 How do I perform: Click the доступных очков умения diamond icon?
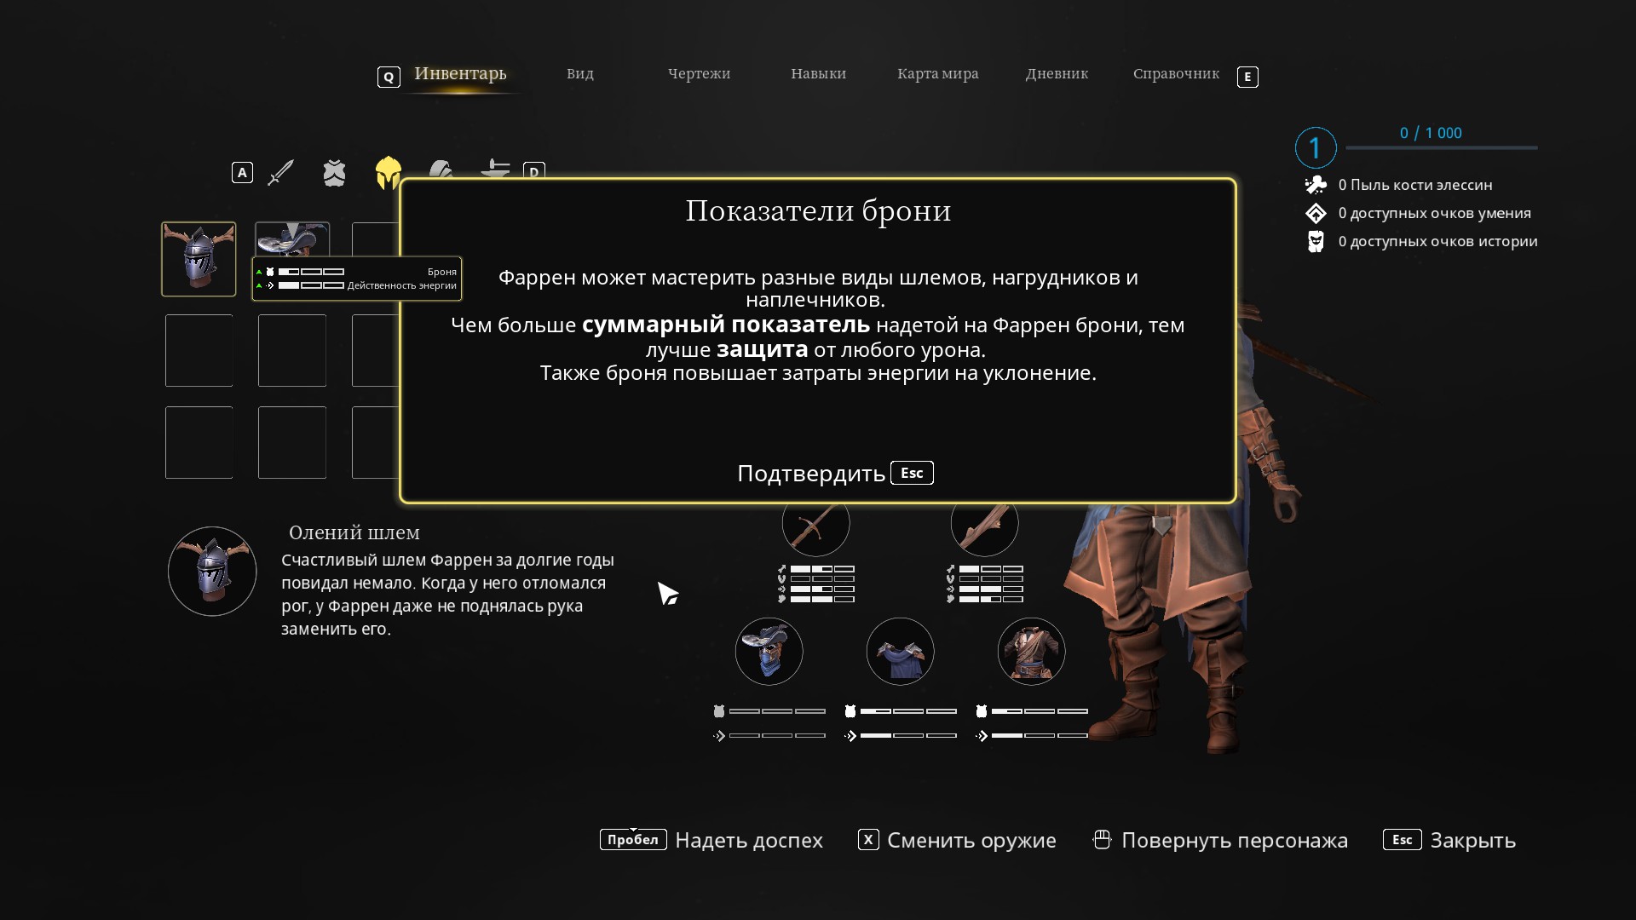coord(1316,213)
